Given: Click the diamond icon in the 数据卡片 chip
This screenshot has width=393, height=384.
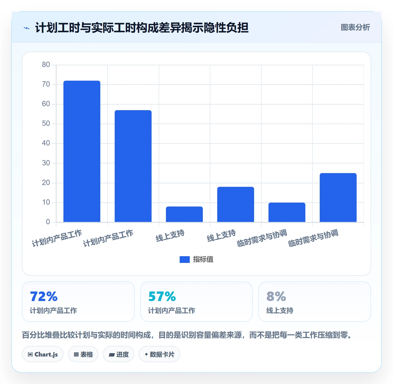Looking at the screenshot, I should coord(146,354).
